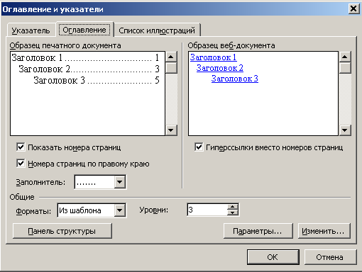Click the Изменить... button
The height and width of the screenshot is (272, 362).
tap(324, 231)
